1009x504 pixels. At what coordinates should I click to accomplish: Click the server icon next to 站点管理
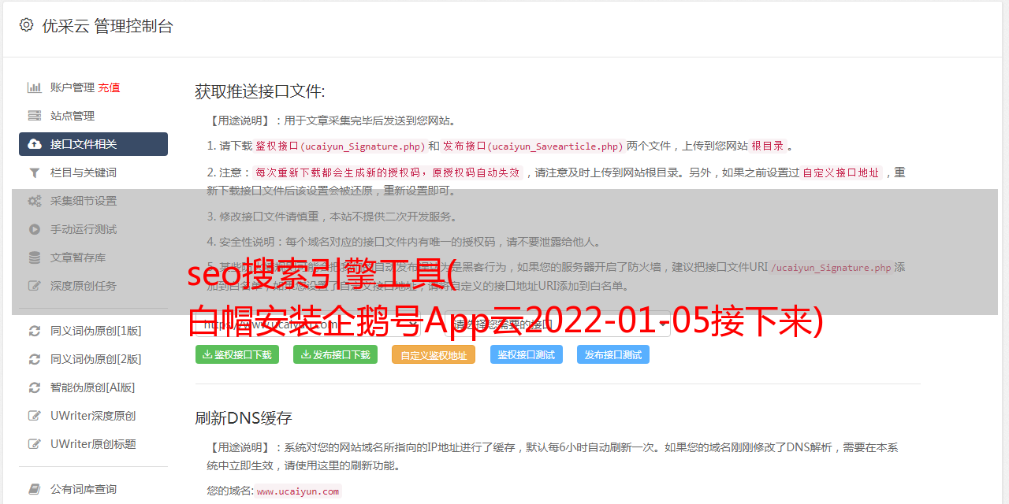tap(35, 116)
